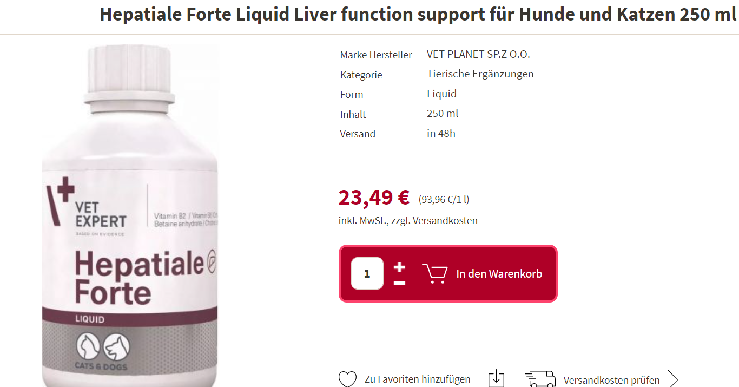
Task: Select the Liquid form value
Action: 441,94
